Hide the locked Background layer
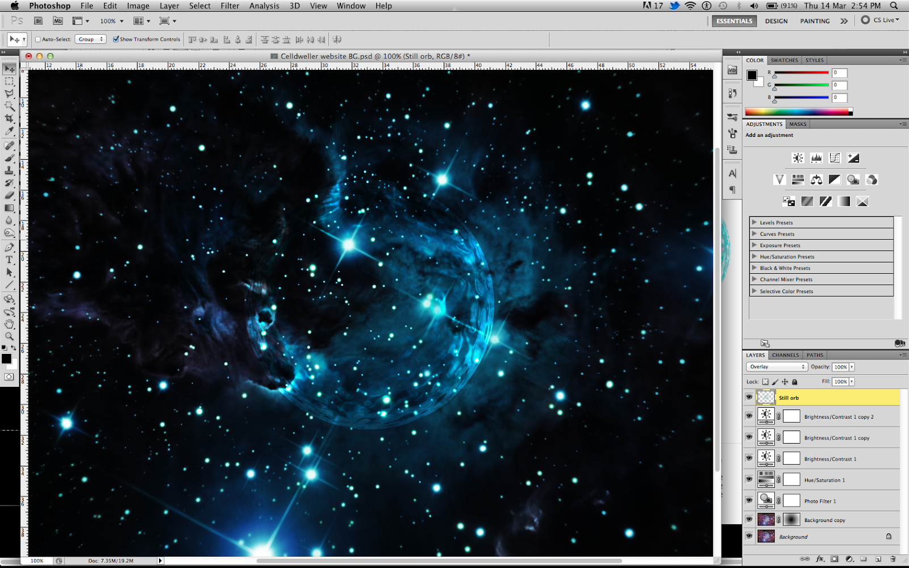 749,536
